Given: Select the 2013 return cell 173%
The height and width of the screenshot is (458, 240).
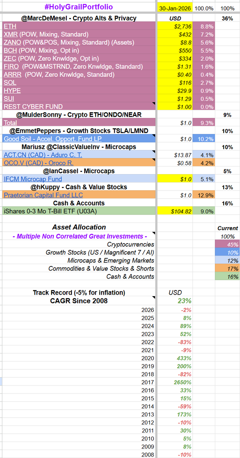Looking at the screenshot, I should click(175, 414).
